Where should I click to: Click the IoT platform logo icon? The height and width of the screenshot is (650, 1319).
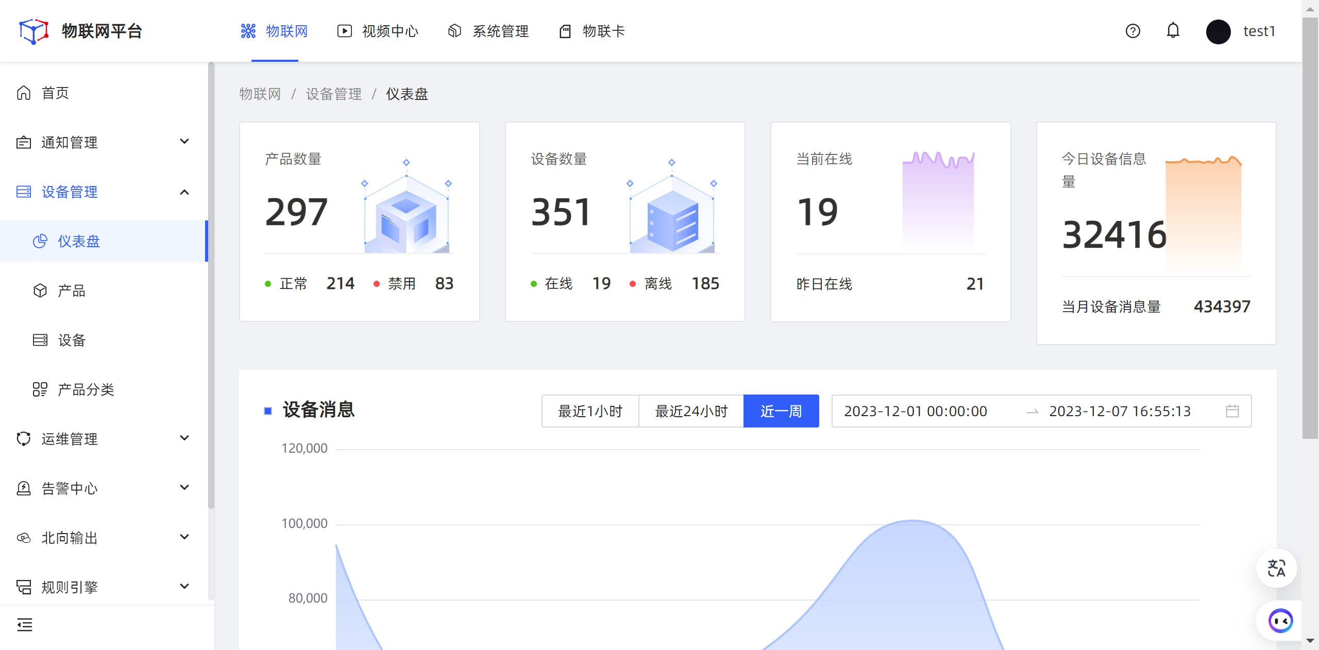tap(33, 31)
